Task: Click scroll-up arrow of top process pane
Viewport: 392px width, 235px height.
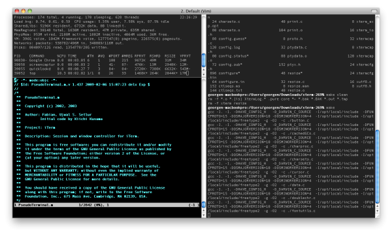Action: coord(203,70)
